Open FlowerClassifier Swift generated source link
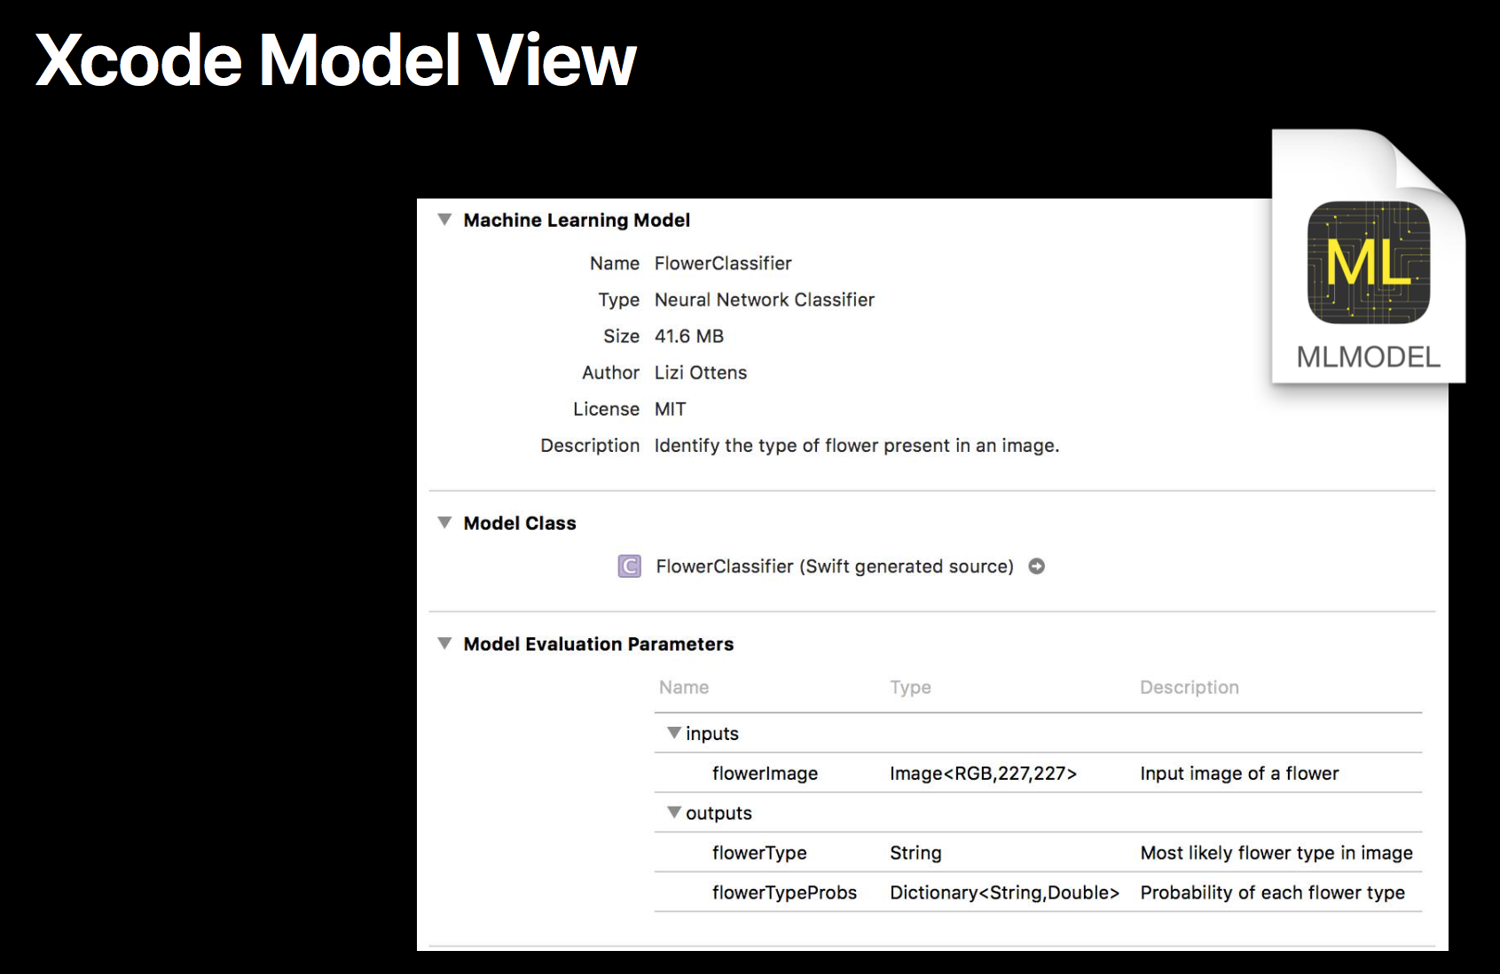The image size is (1500, 974). pos(834,566)
